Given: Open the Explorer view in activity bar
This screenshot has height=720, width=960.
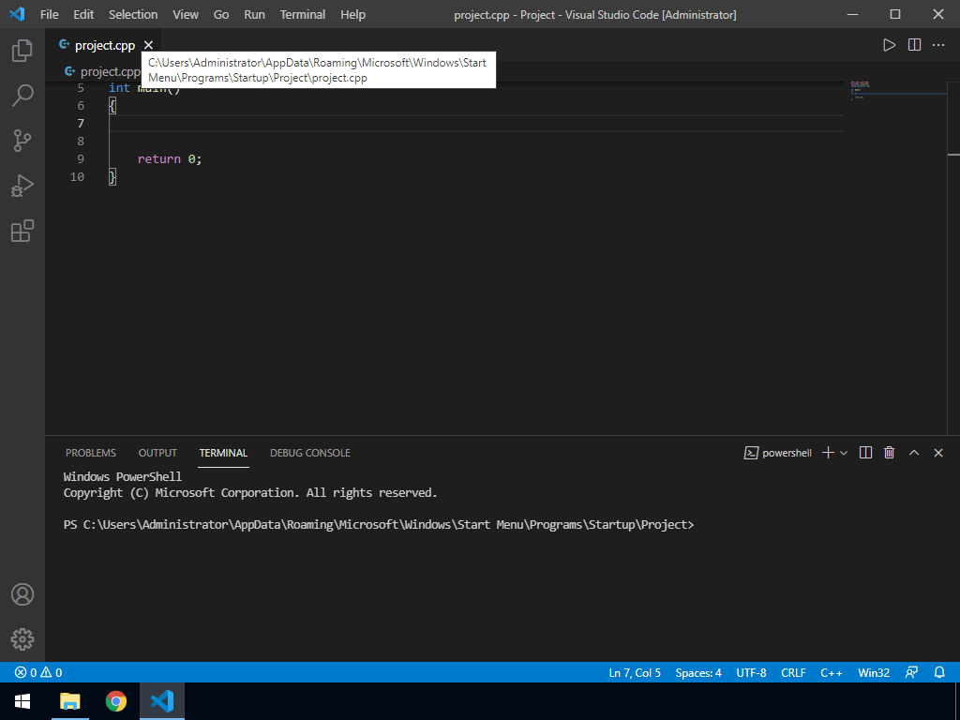Looking at the screenshot, I should (x=22, y=51).
